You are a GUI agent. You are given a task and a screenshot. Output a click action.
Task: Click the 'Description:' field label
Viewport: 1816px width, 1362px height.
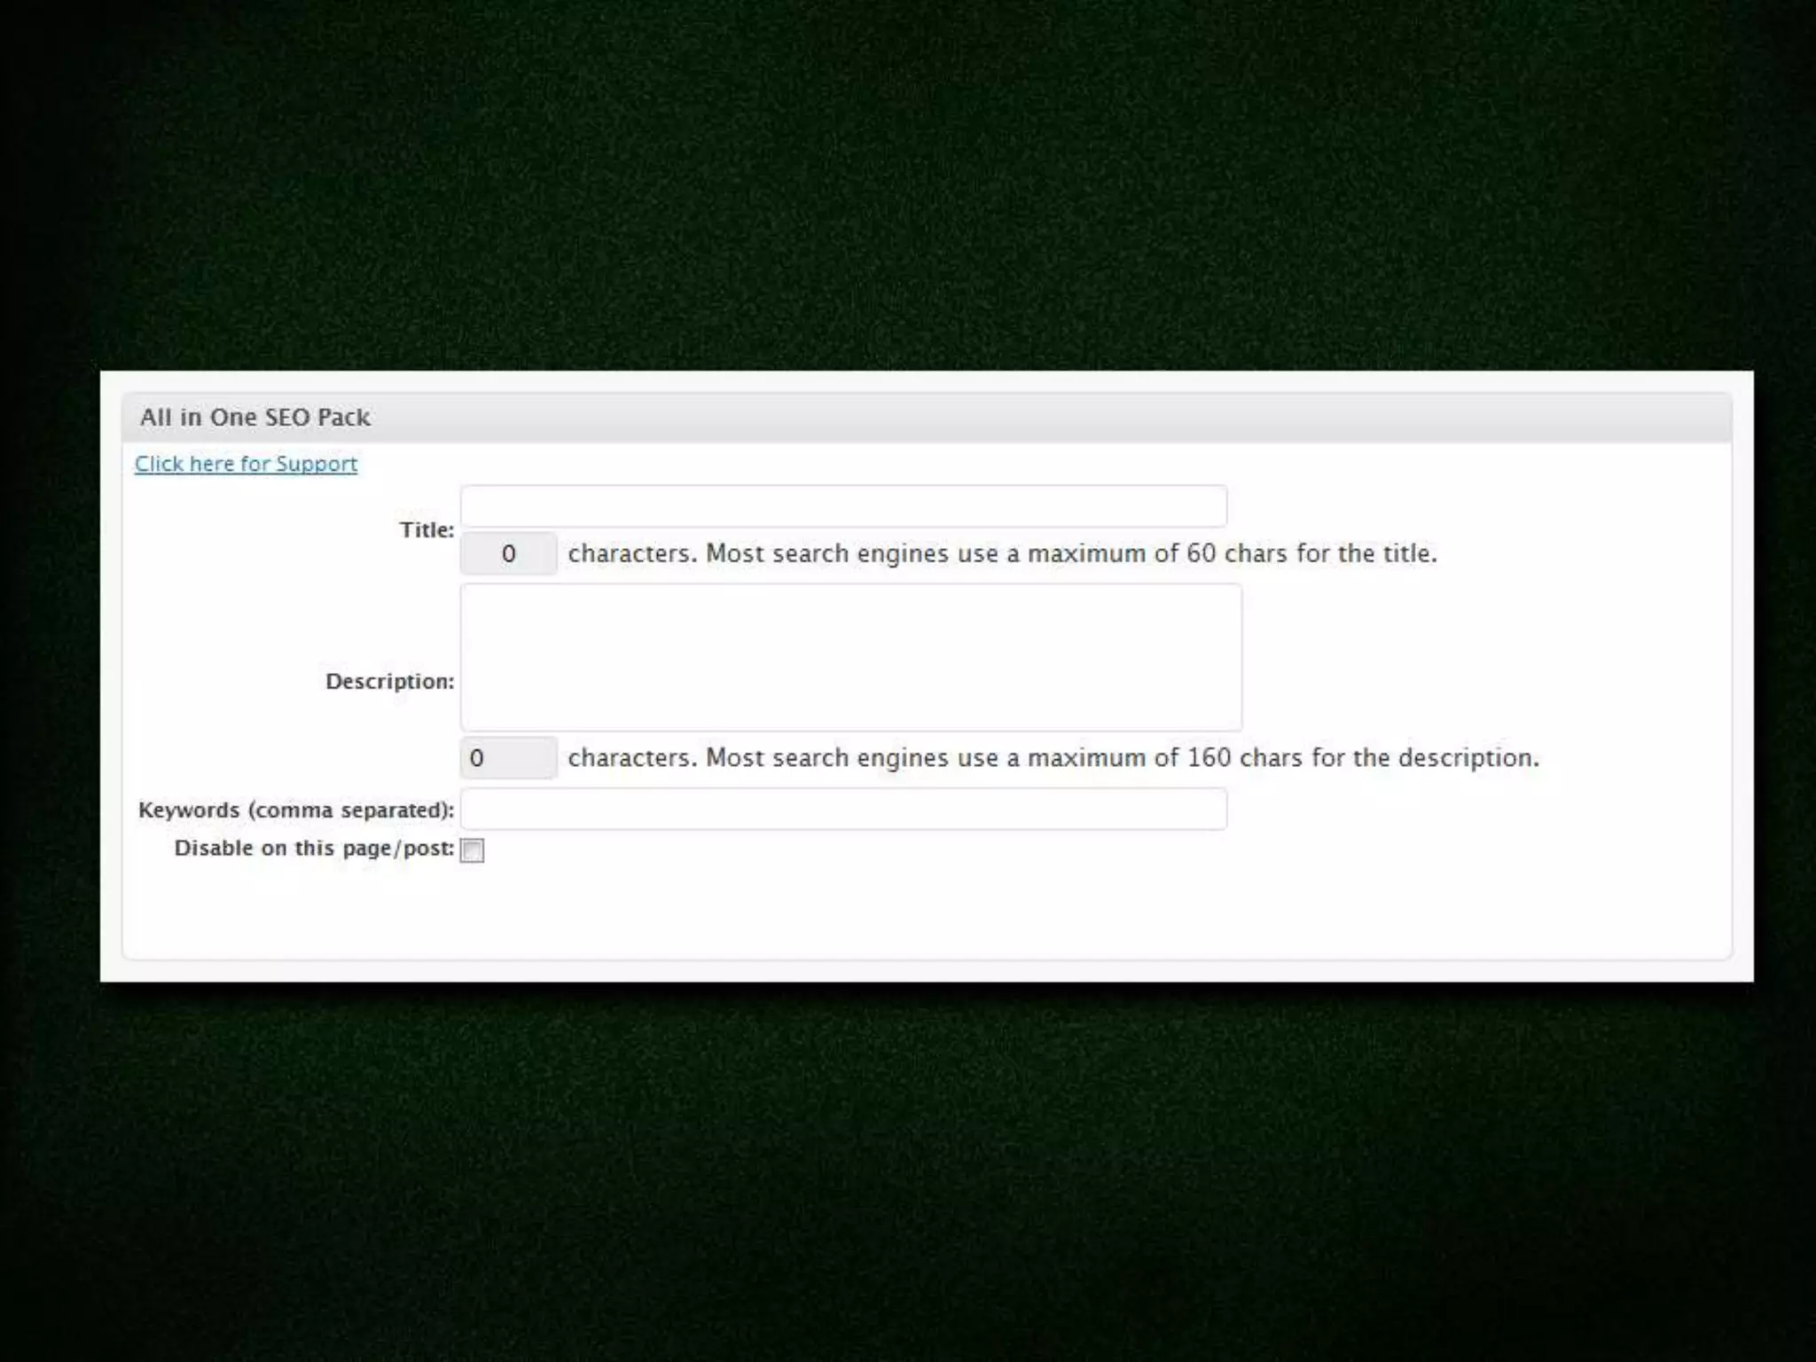(389, 682)
